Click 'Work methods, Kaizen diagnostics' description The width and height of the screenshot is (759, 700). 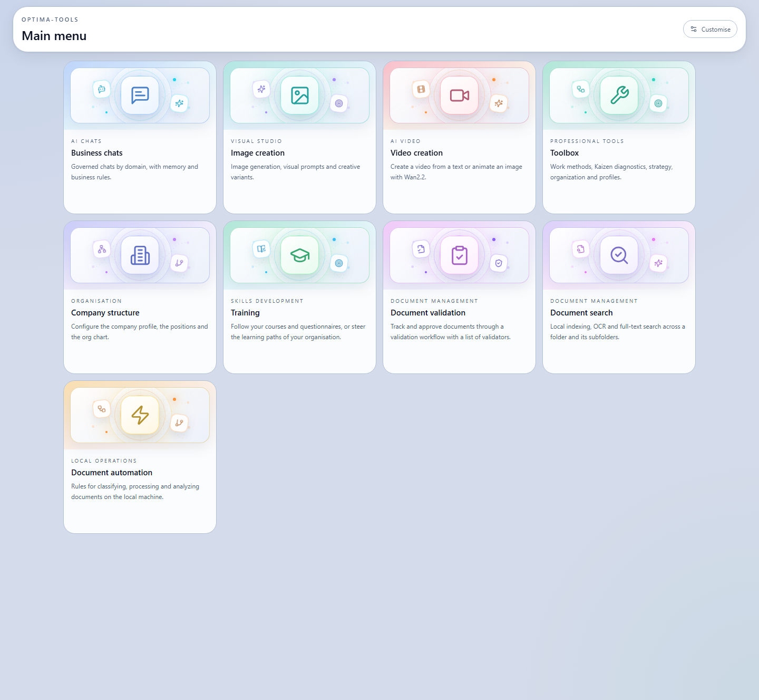[x=611, y=172]
